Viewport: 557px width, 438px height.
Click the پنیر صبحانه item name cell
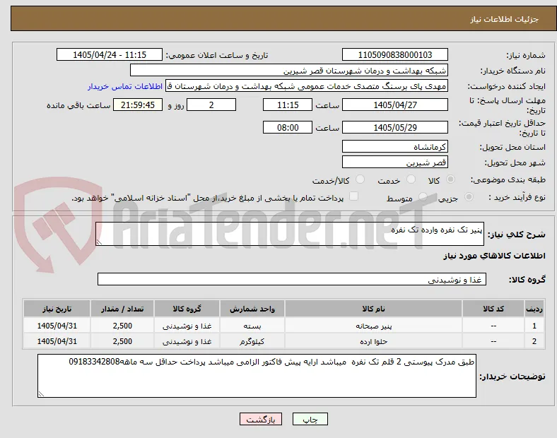(x=373, y=326)
